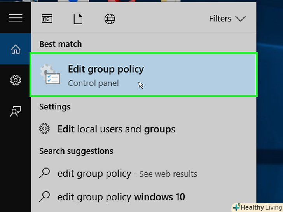Select 'edit group policy windows 10' suggestion
The height and width of the screenshot is (212, 283).
click(121, 197)
